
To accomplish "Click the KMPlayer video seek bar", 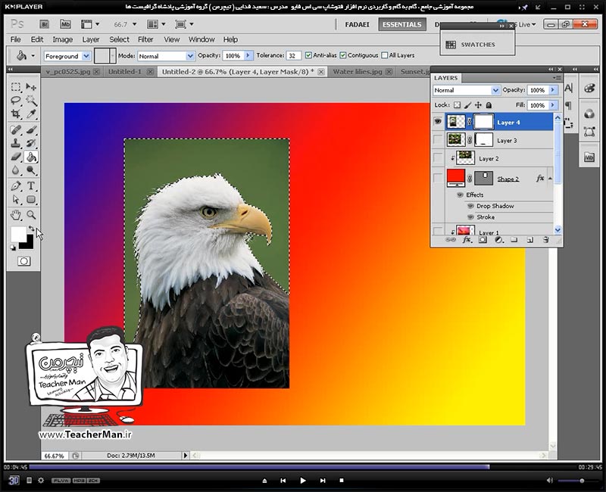I will pos(301,467).
